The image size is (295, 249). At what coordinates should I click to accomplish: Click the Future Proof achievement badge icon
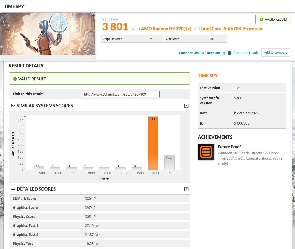[x=206, y=152]
